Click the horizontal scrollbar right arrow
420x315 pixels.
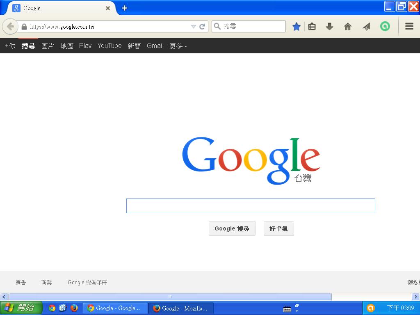point(415,297)
